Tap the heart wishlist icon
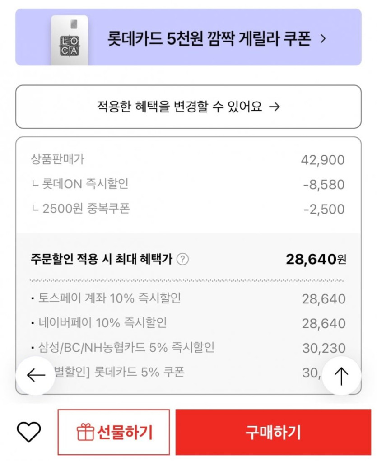 pyautogui.click(x=28, y=432)
